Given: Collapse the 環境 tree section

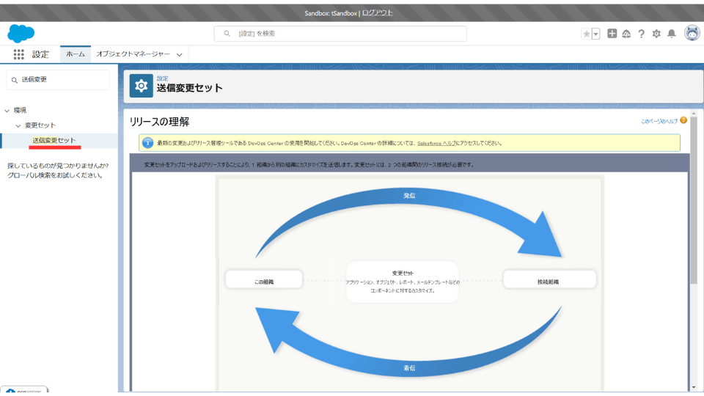Looking at the screenshot, I should (7, 111).
